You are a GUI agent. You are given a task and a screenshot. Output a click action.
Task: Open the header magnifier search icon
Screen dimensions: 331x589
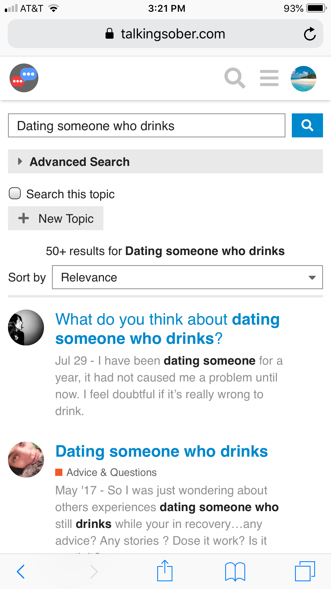235,78
